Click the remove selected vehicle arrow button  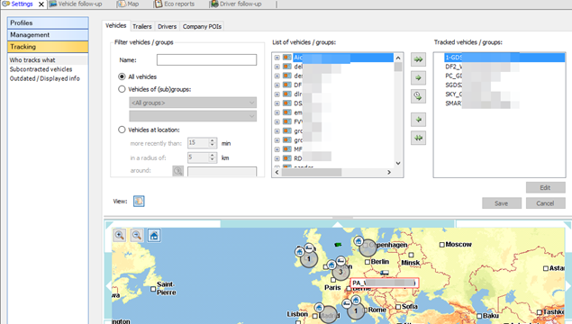click(x=418, y=120)
